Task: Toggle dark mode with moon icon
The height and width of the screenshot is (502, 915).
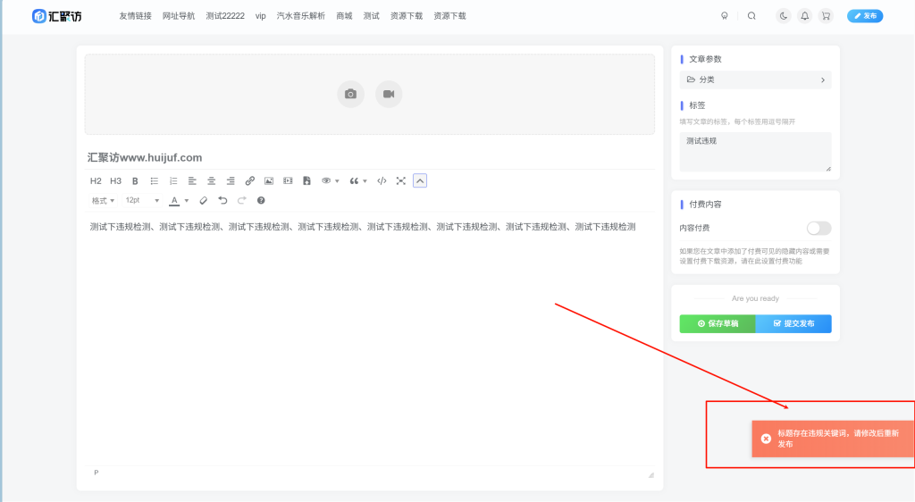Action: (784, 16)
